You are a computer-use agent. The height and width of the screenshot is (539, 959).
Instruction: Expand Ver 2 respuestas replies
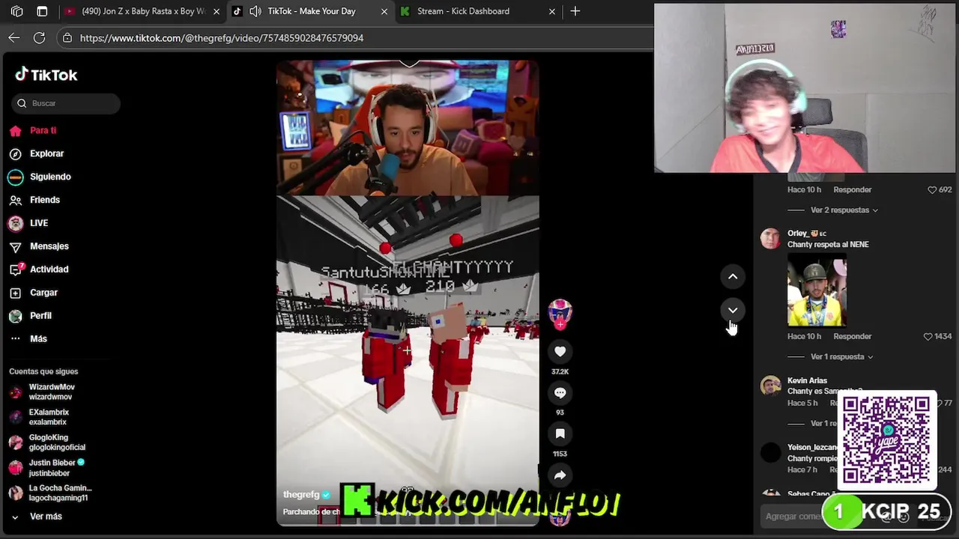(844, 210)
